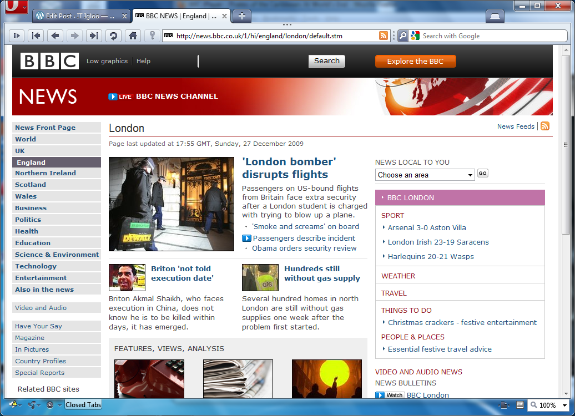Screen dimensions: 575x416
Task: Expand the arrow beside the warning status icon
Action: pyautogui.click(x=20, y=405)
